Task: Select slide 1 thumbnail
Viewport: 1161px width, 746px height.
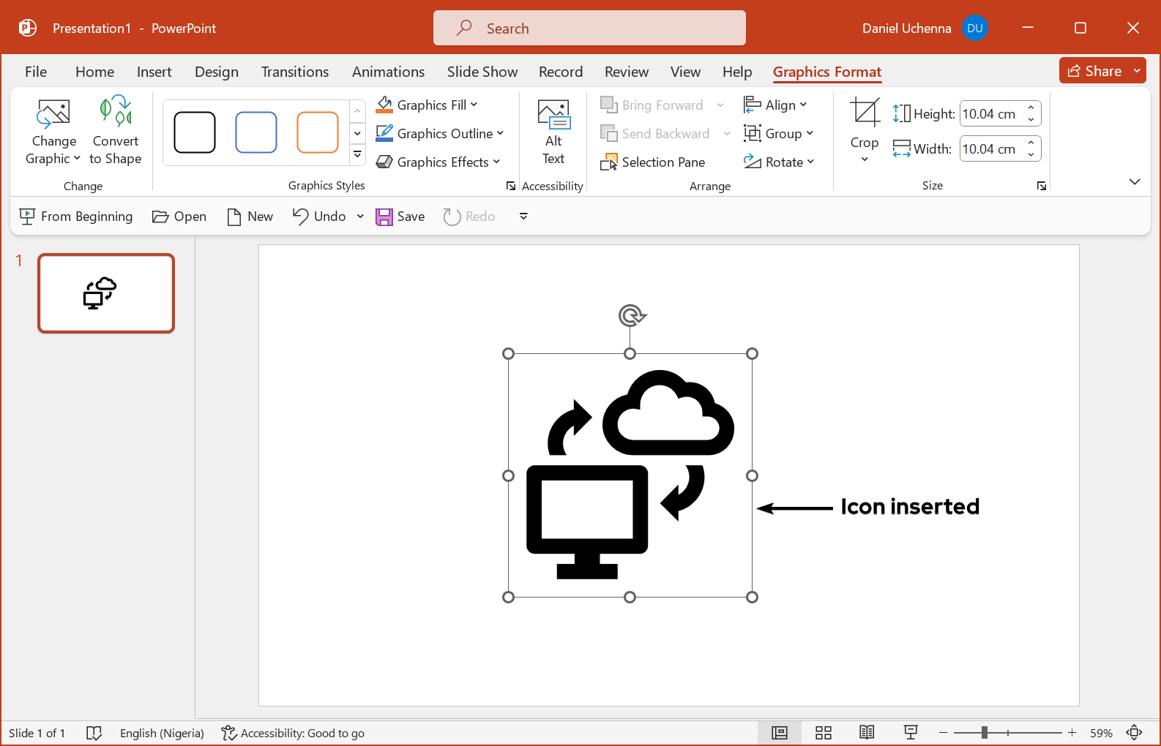Action: point(106,293)
